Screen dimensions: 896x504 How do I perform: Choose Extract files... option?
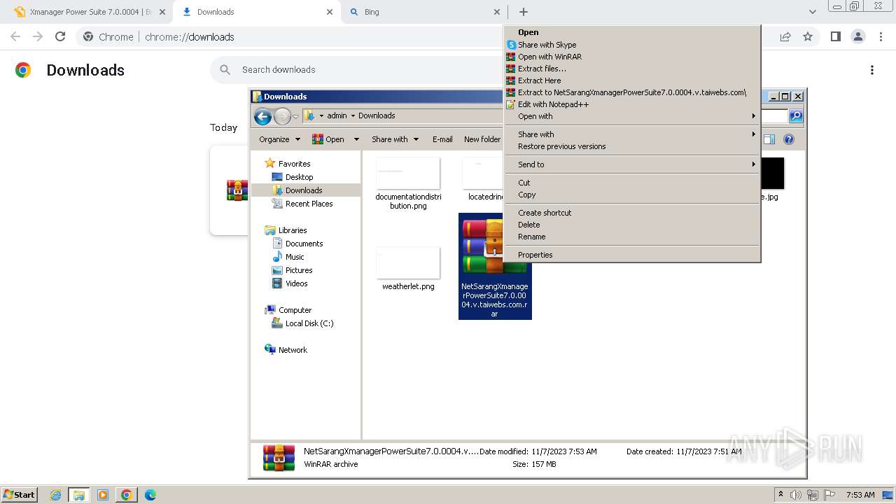542,69
